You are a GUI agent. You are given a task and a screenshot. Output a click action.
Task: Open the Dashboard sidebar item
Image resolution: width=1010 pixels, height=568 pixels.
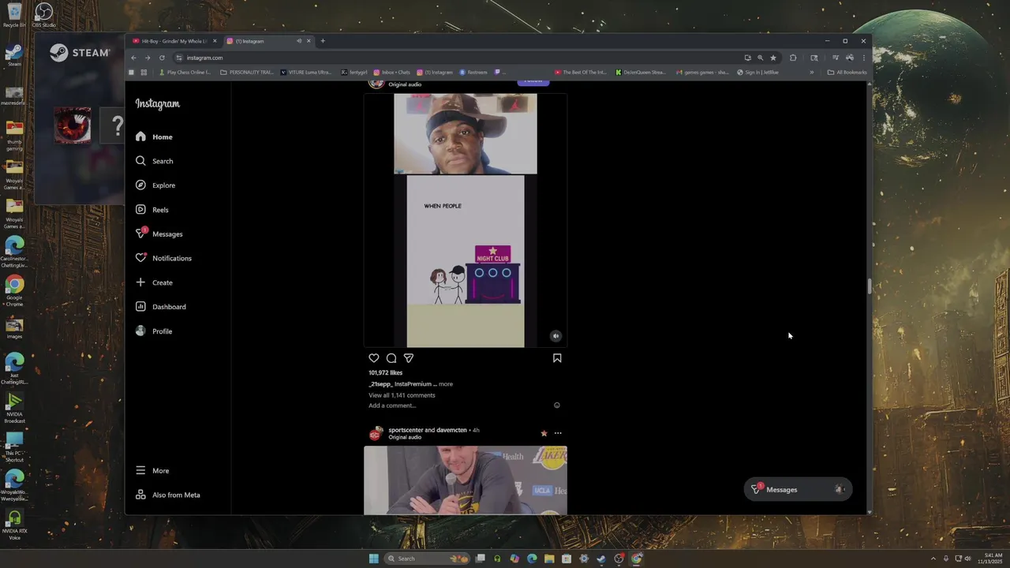[x=161, y=307]
